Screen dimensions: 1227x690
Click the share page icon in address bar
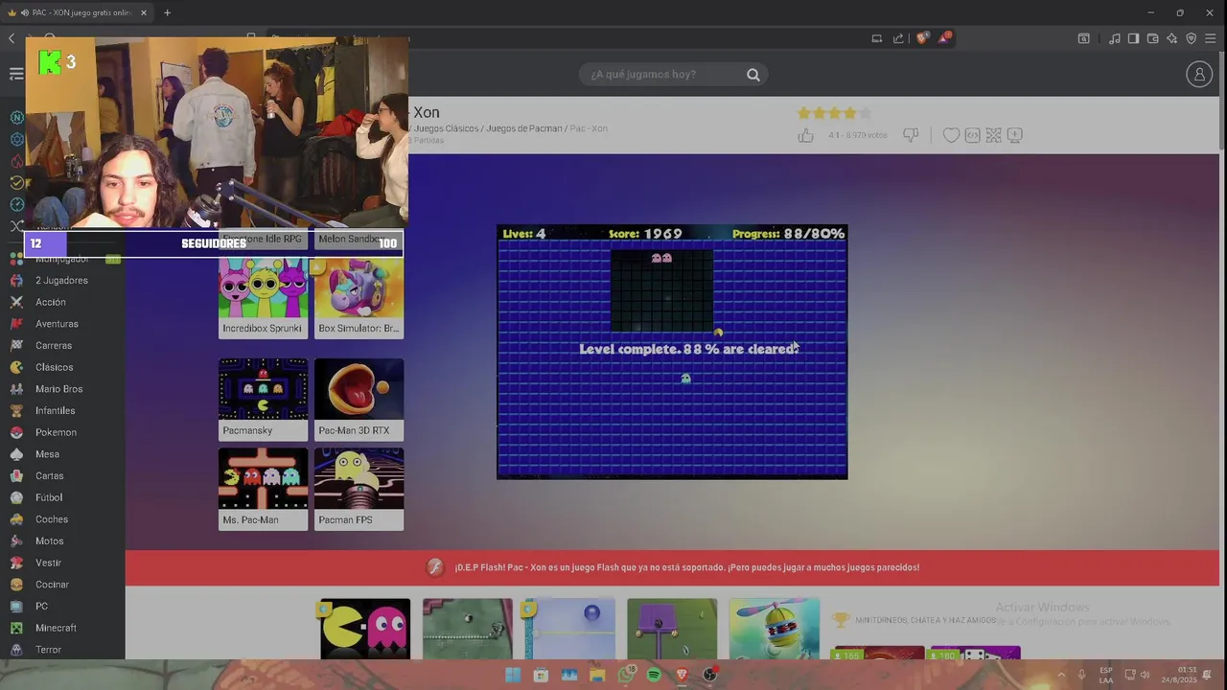pyautogui.click(x=898, y=38)
